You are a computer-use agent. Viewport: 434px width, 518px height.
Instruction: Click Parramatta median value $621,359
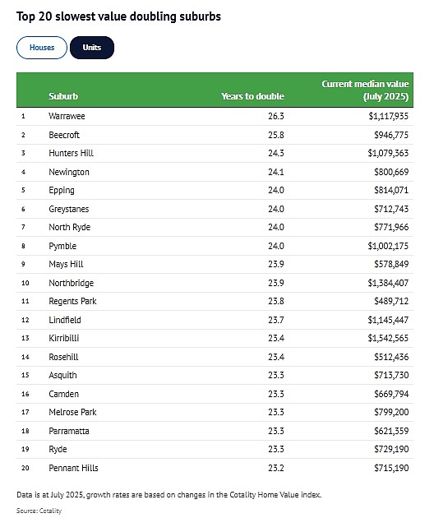[x=391, y=431]
